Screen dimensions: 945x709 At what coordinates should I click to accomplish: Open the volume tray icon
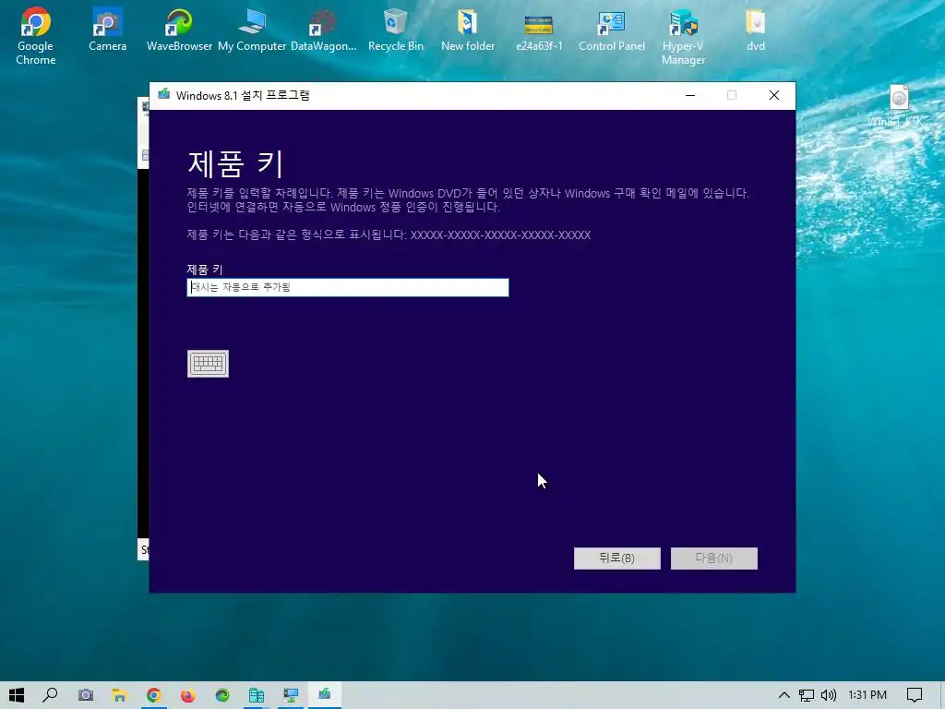click(829, 695)
